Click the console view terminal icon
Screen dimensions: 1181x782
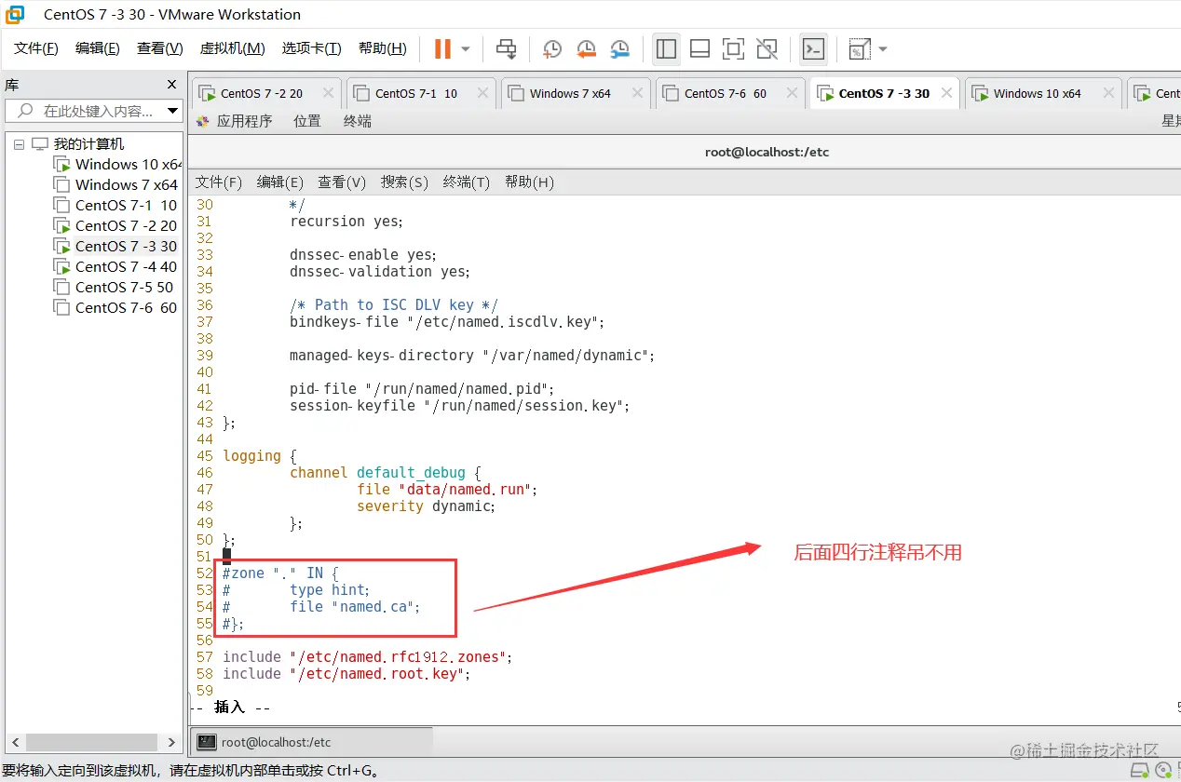[x=813, y=48]
